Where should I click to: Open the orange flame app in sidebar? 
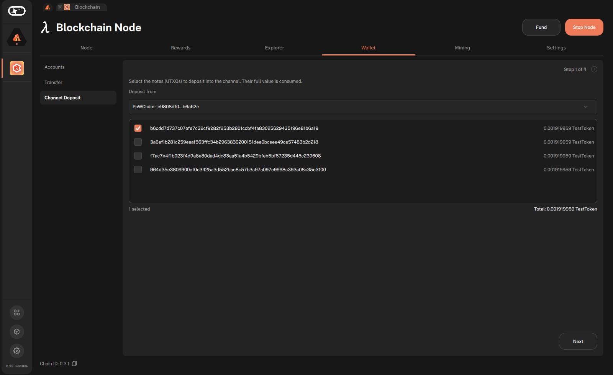[17, 37]
